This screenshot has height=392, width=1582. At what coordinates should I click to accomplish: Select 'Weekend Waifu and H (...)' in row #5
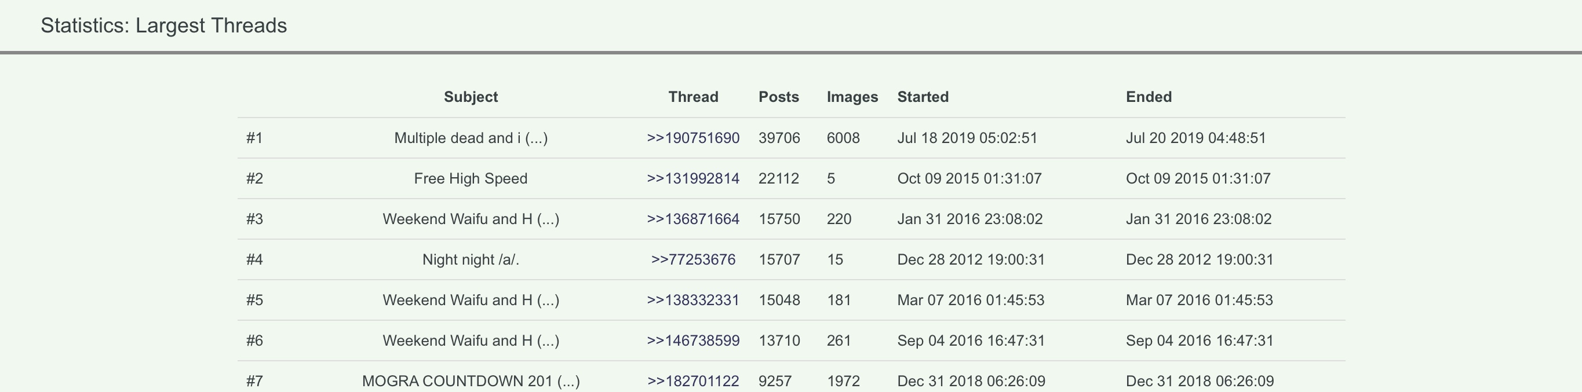coord(471,300)
